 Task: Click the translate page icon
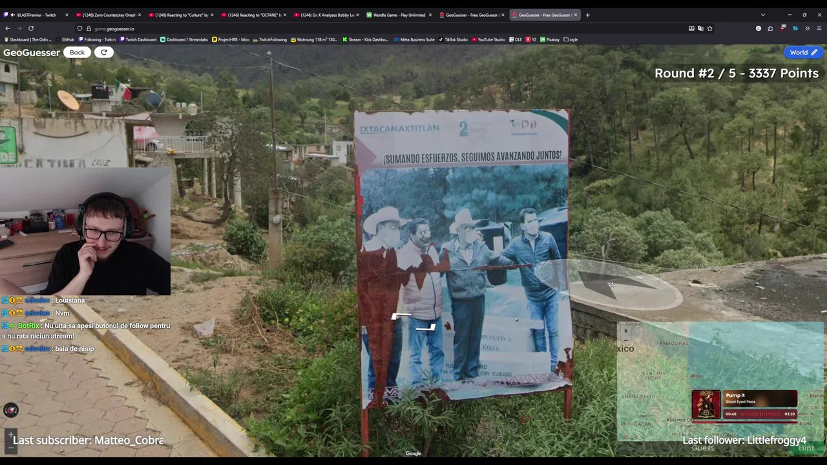[700, 28]
